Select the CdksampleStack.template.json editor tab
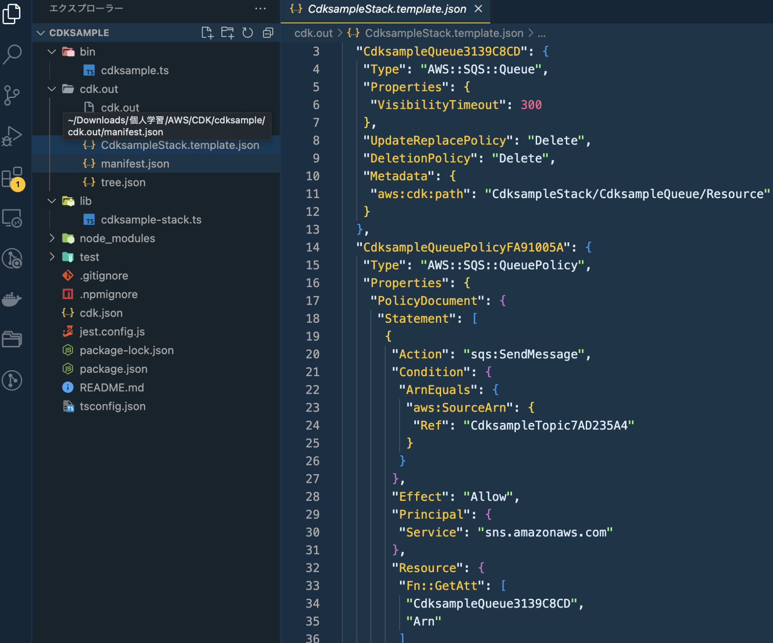773x643 pixels. pos(386,9)
